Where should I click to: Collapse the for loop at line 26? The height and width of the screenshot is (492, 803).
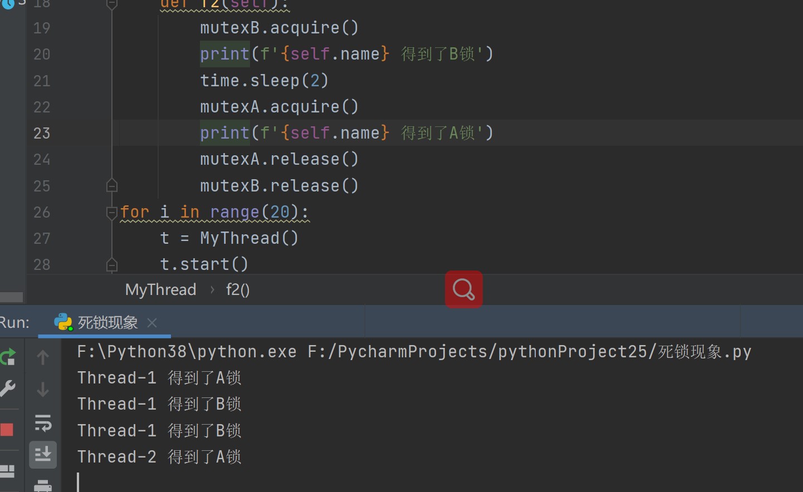(111, 212)
